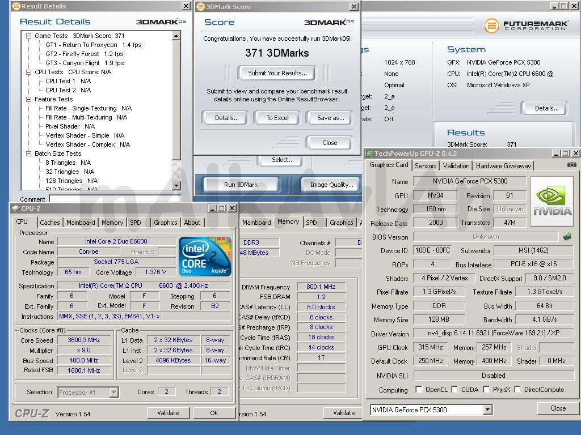The image size is (581, 435).
Task: Click the Device ID value 10DE - 00FC
Action: coord(433,250)
